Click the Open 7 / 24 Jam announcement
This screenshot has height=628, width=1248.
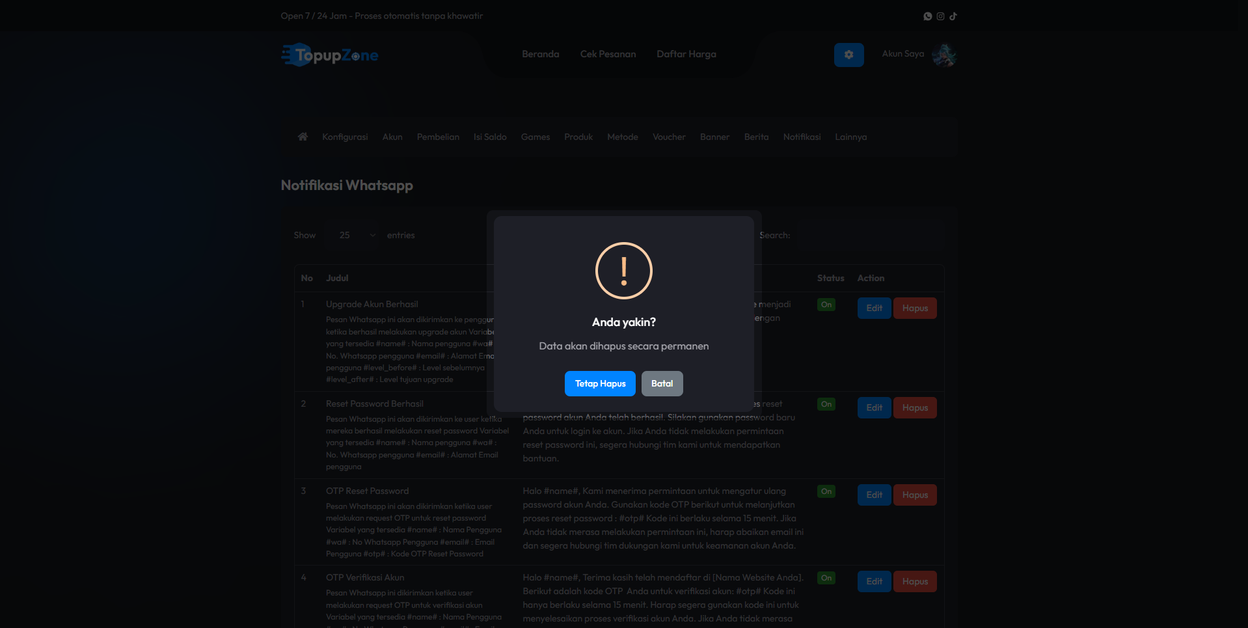(x=382, y=16)
